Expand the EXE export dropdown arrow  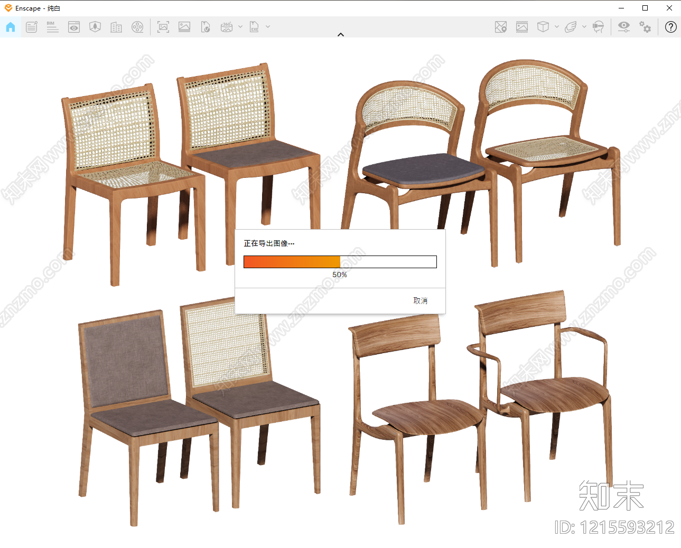tap(268, 26)
